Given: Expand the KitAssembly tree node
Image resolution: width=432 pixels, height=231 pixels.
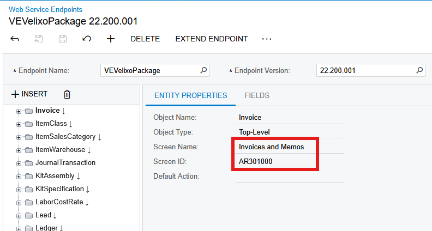Looking at the screenshot, I should pyautogui.click(x=19, y=177).
